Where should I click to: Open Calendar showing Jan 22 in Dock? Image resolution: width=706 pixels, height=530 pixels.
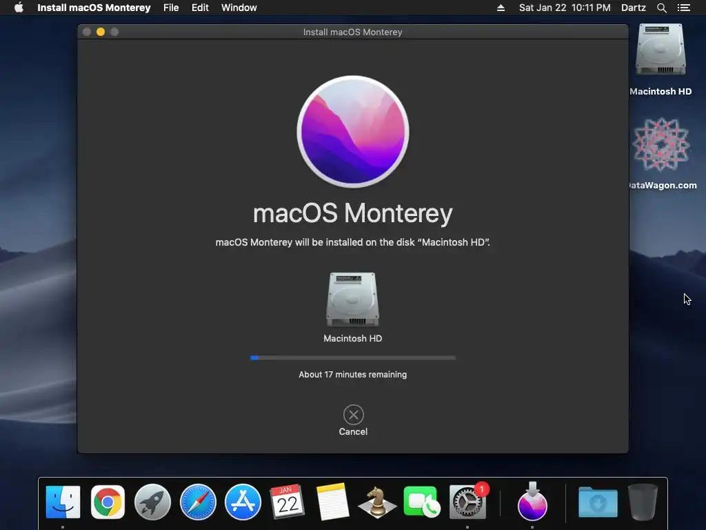[x=288, y=502]
